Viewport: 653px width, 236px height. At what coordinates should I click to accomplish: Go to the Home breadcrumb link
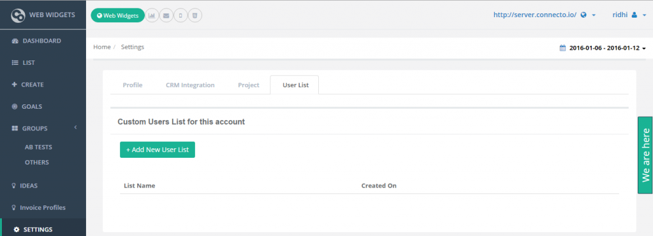pyautogui.click(x=102, y=47)
